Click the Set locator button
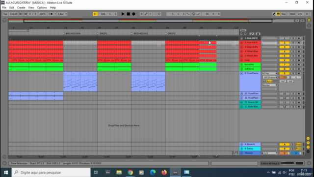This screenshot has height=177, width=314. pyautogui.click(x=243, y=30)
